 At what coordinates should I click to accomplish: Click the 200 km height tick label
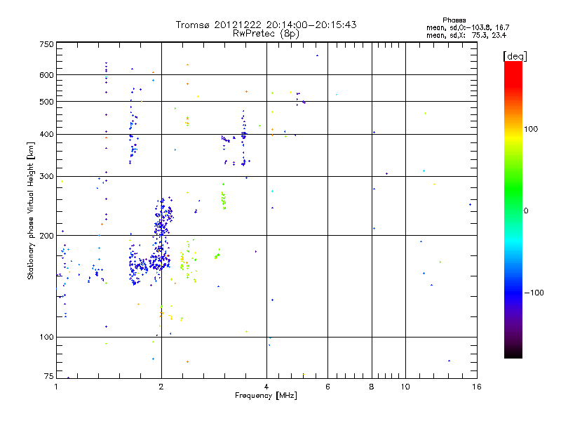pos(46,236)
